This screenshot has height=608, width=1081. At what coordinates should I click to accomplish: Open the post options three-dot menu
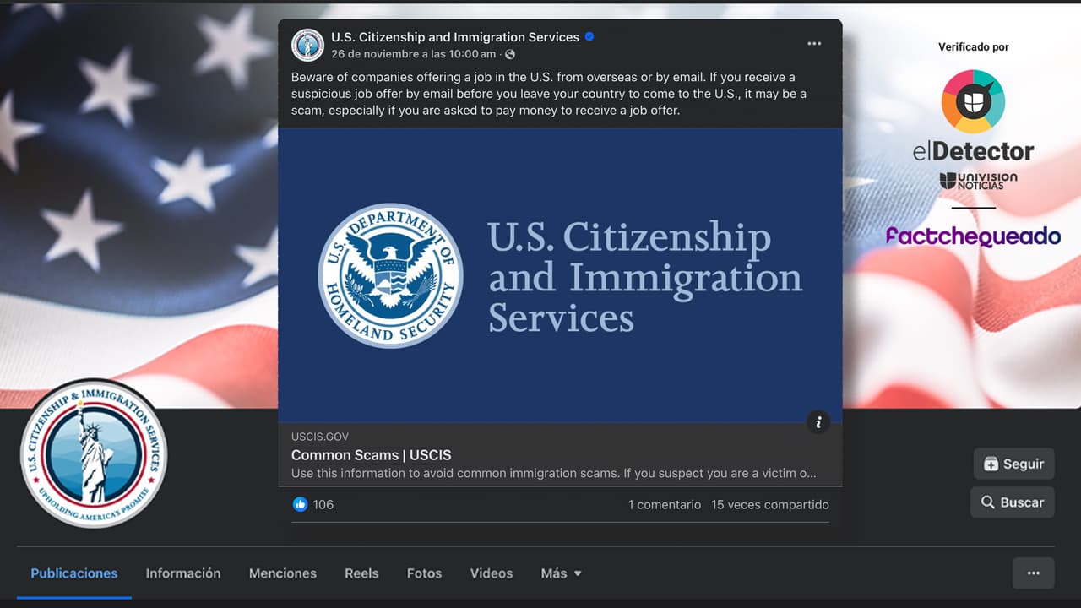click(x=813, y=44)
